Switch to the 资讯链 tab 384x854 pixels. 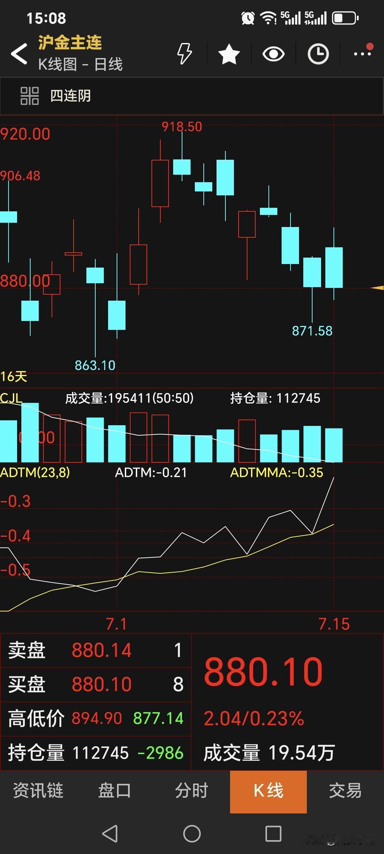coord(38,791)
